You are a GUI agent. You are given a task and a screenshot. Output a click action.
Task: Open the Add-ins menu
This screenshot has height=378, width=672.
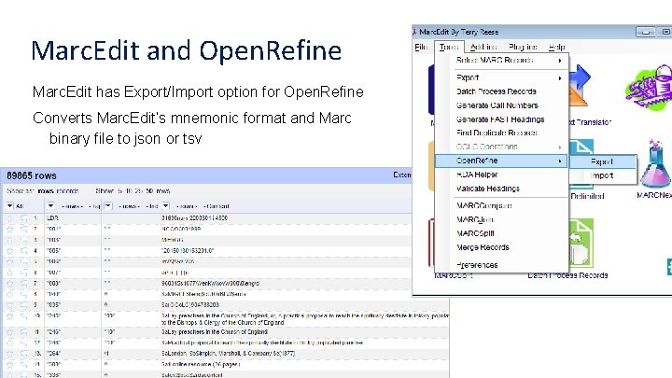(483, 47)
